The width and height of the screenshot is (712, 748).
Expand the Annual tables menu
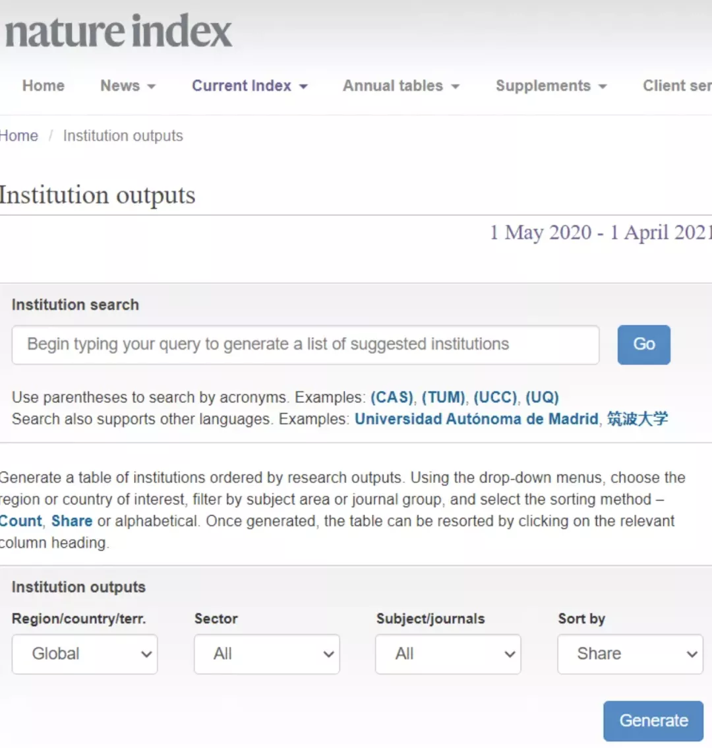(x=400, y=86)
